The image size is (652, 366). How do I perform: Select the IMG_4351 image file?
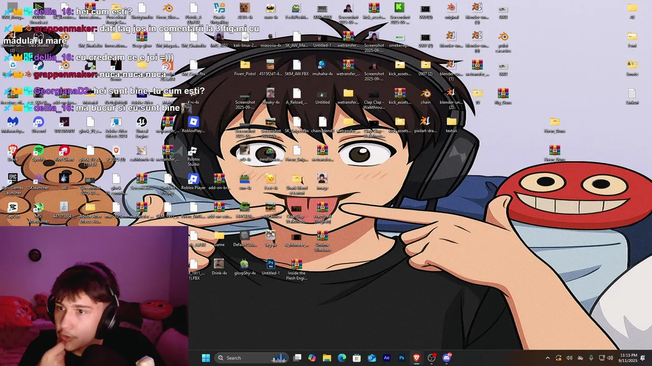[x=219, y=40]
